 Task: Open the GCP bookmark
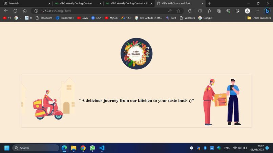[126, 18]
